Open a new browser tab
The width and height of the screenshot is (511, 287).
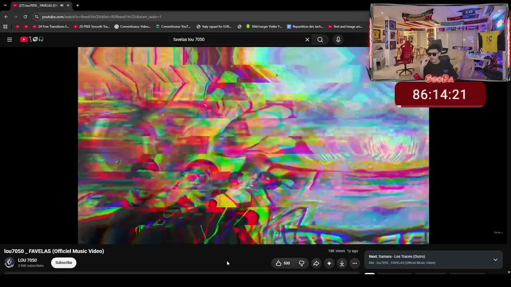[77, 5]
